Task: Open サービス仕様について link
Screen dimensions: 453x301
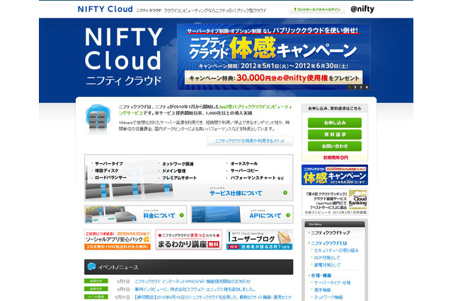Action: pos(236,193)
